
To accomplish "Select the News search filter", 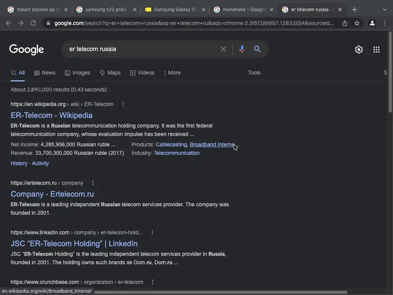I will click(45, 73).
